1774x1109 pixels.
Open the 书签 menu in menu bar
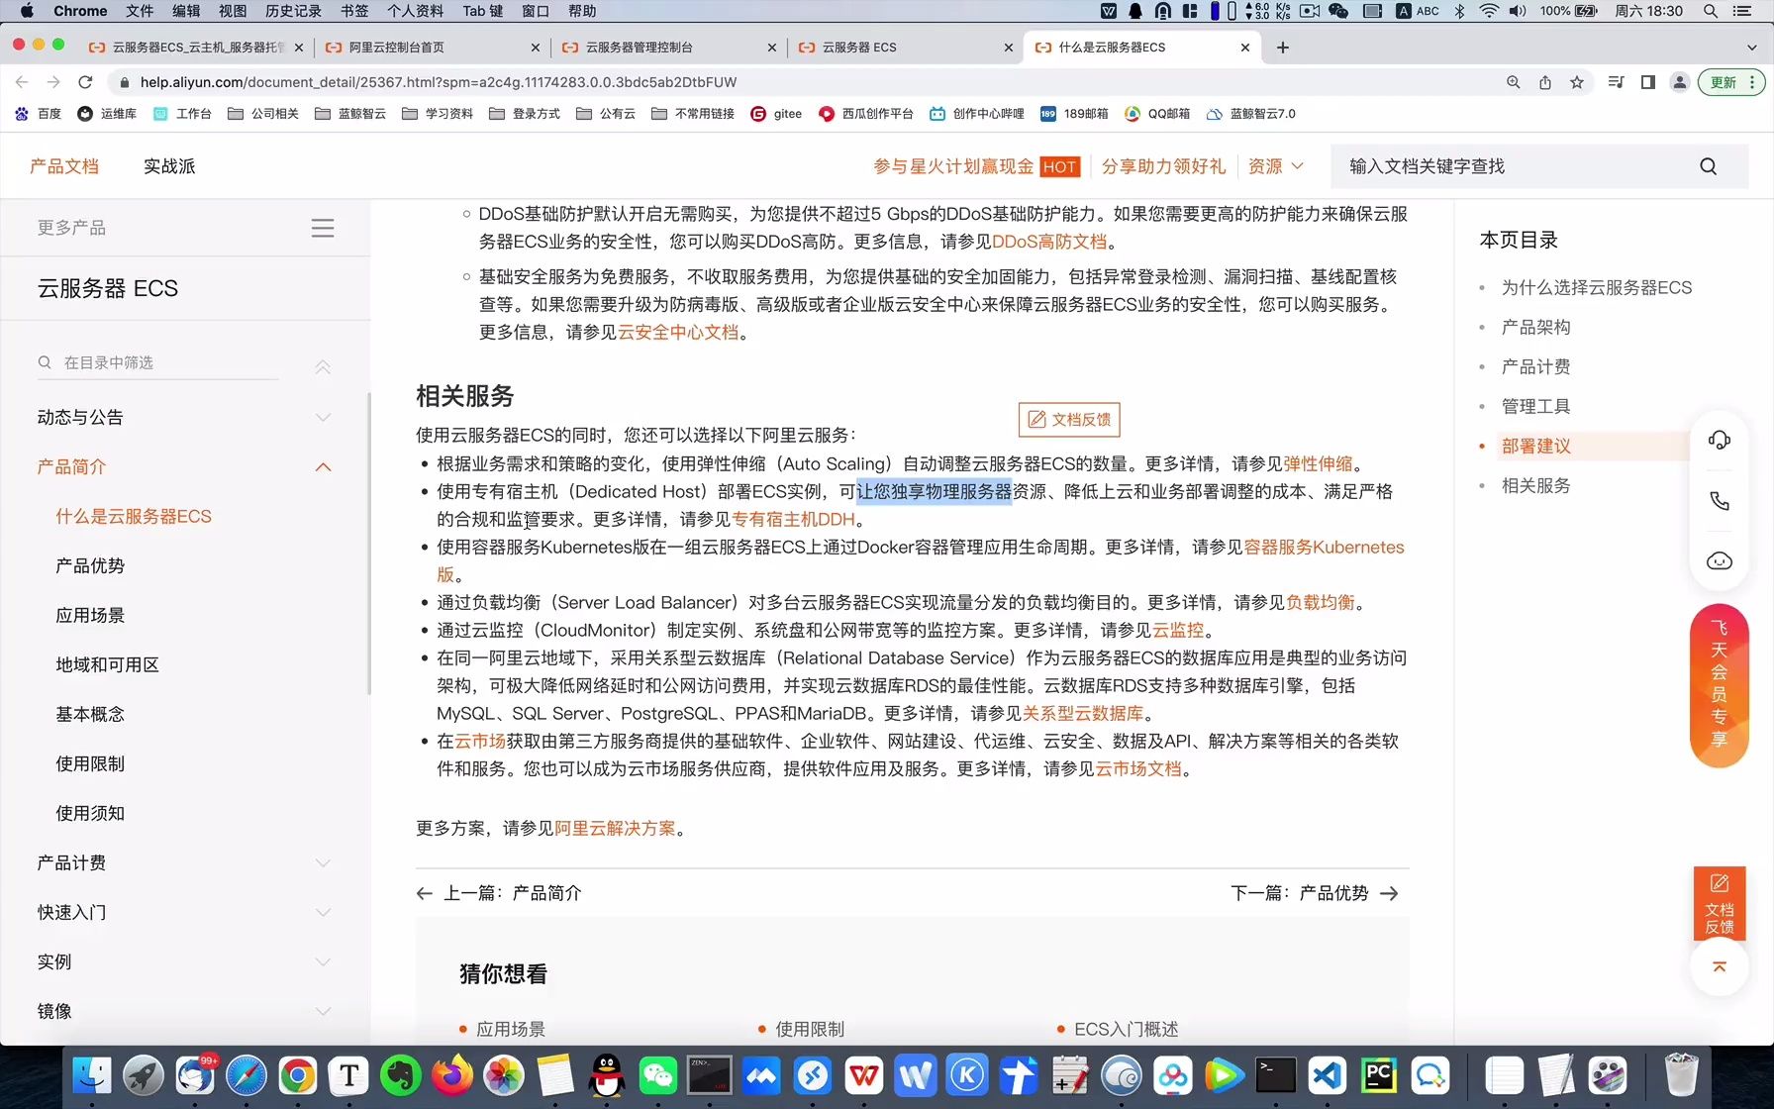pyautogui.click(x=354, y=11)
